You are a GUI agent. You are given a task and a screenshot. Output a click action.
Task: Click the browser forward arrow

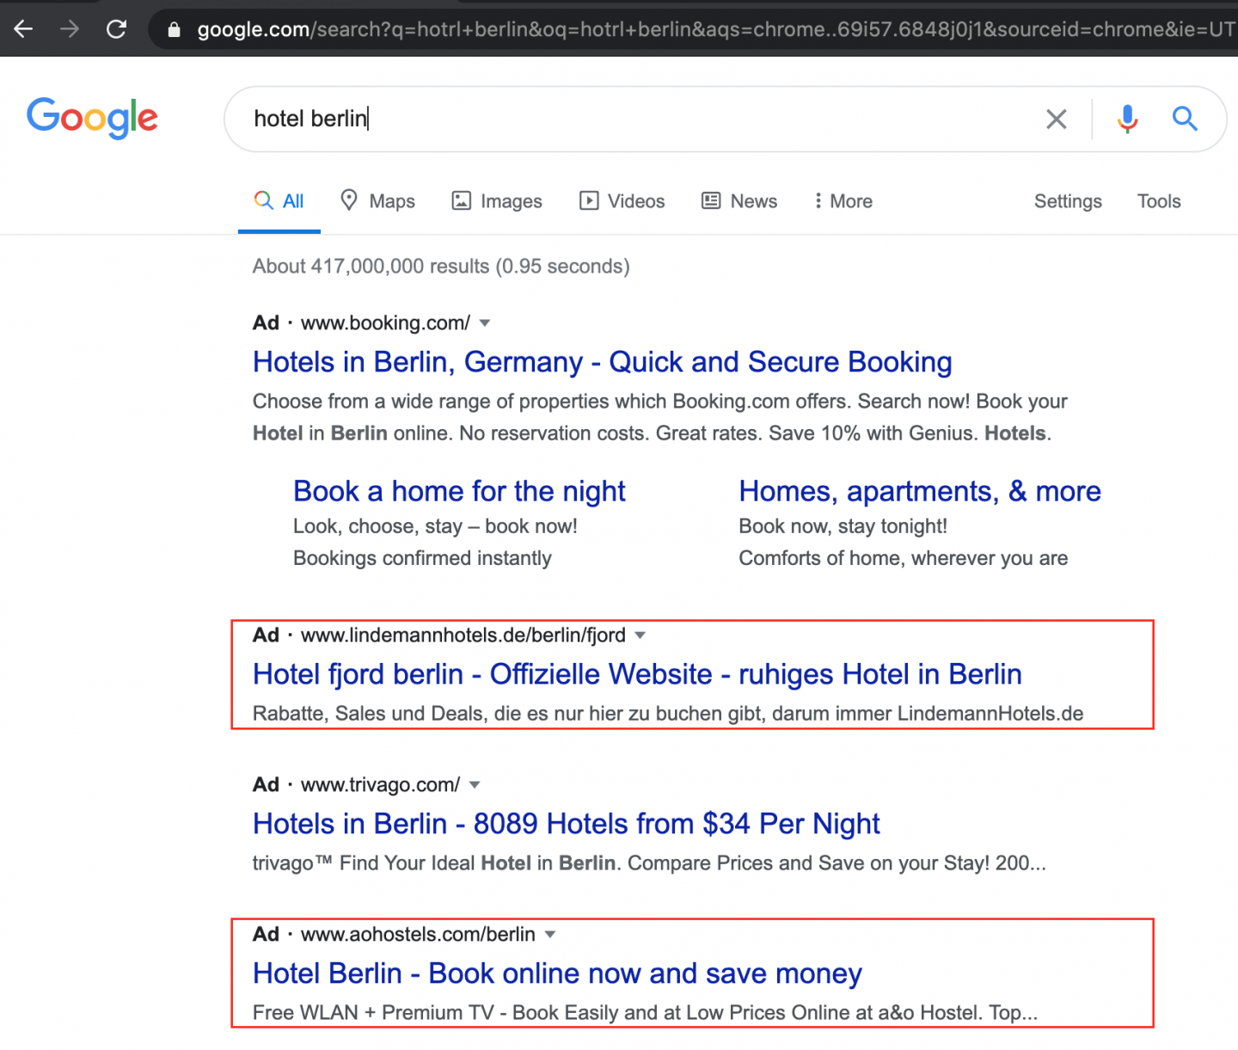70,29
